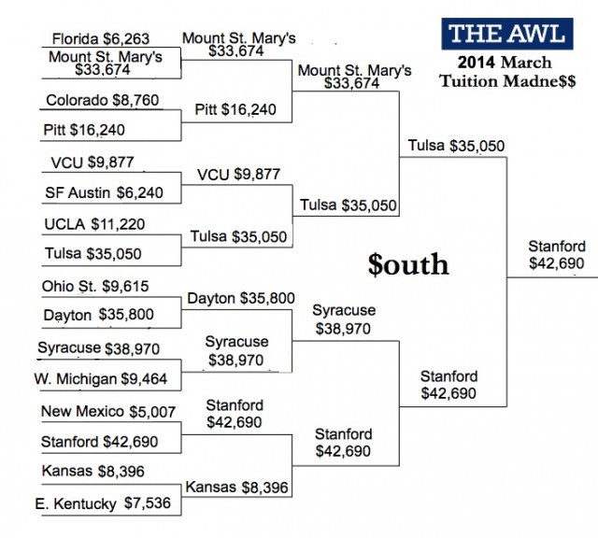Click second-round VCU $9,877 entry
Screen dimensions: 598x538
239,175
